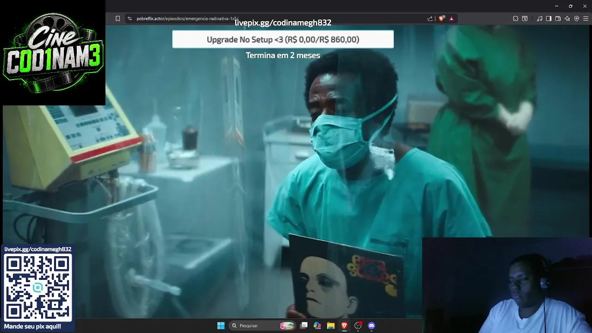Open Discord from the taskbar
Image resolution: width=592 pixels, height=333 pixels.
click(x=371, y=326)
